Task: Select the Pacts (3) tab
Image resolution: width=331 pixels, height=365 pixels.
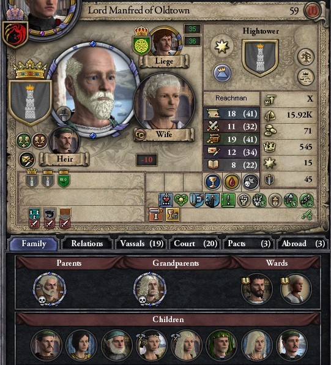Action: pyautogui.click(x=248, y=244)
